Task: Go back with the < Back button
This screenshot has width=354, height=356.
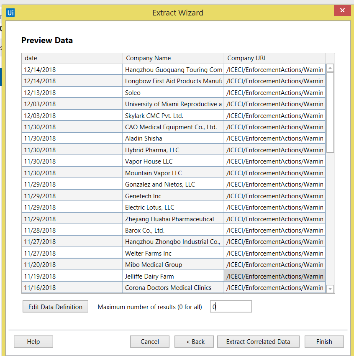Action: coord(194,341)
